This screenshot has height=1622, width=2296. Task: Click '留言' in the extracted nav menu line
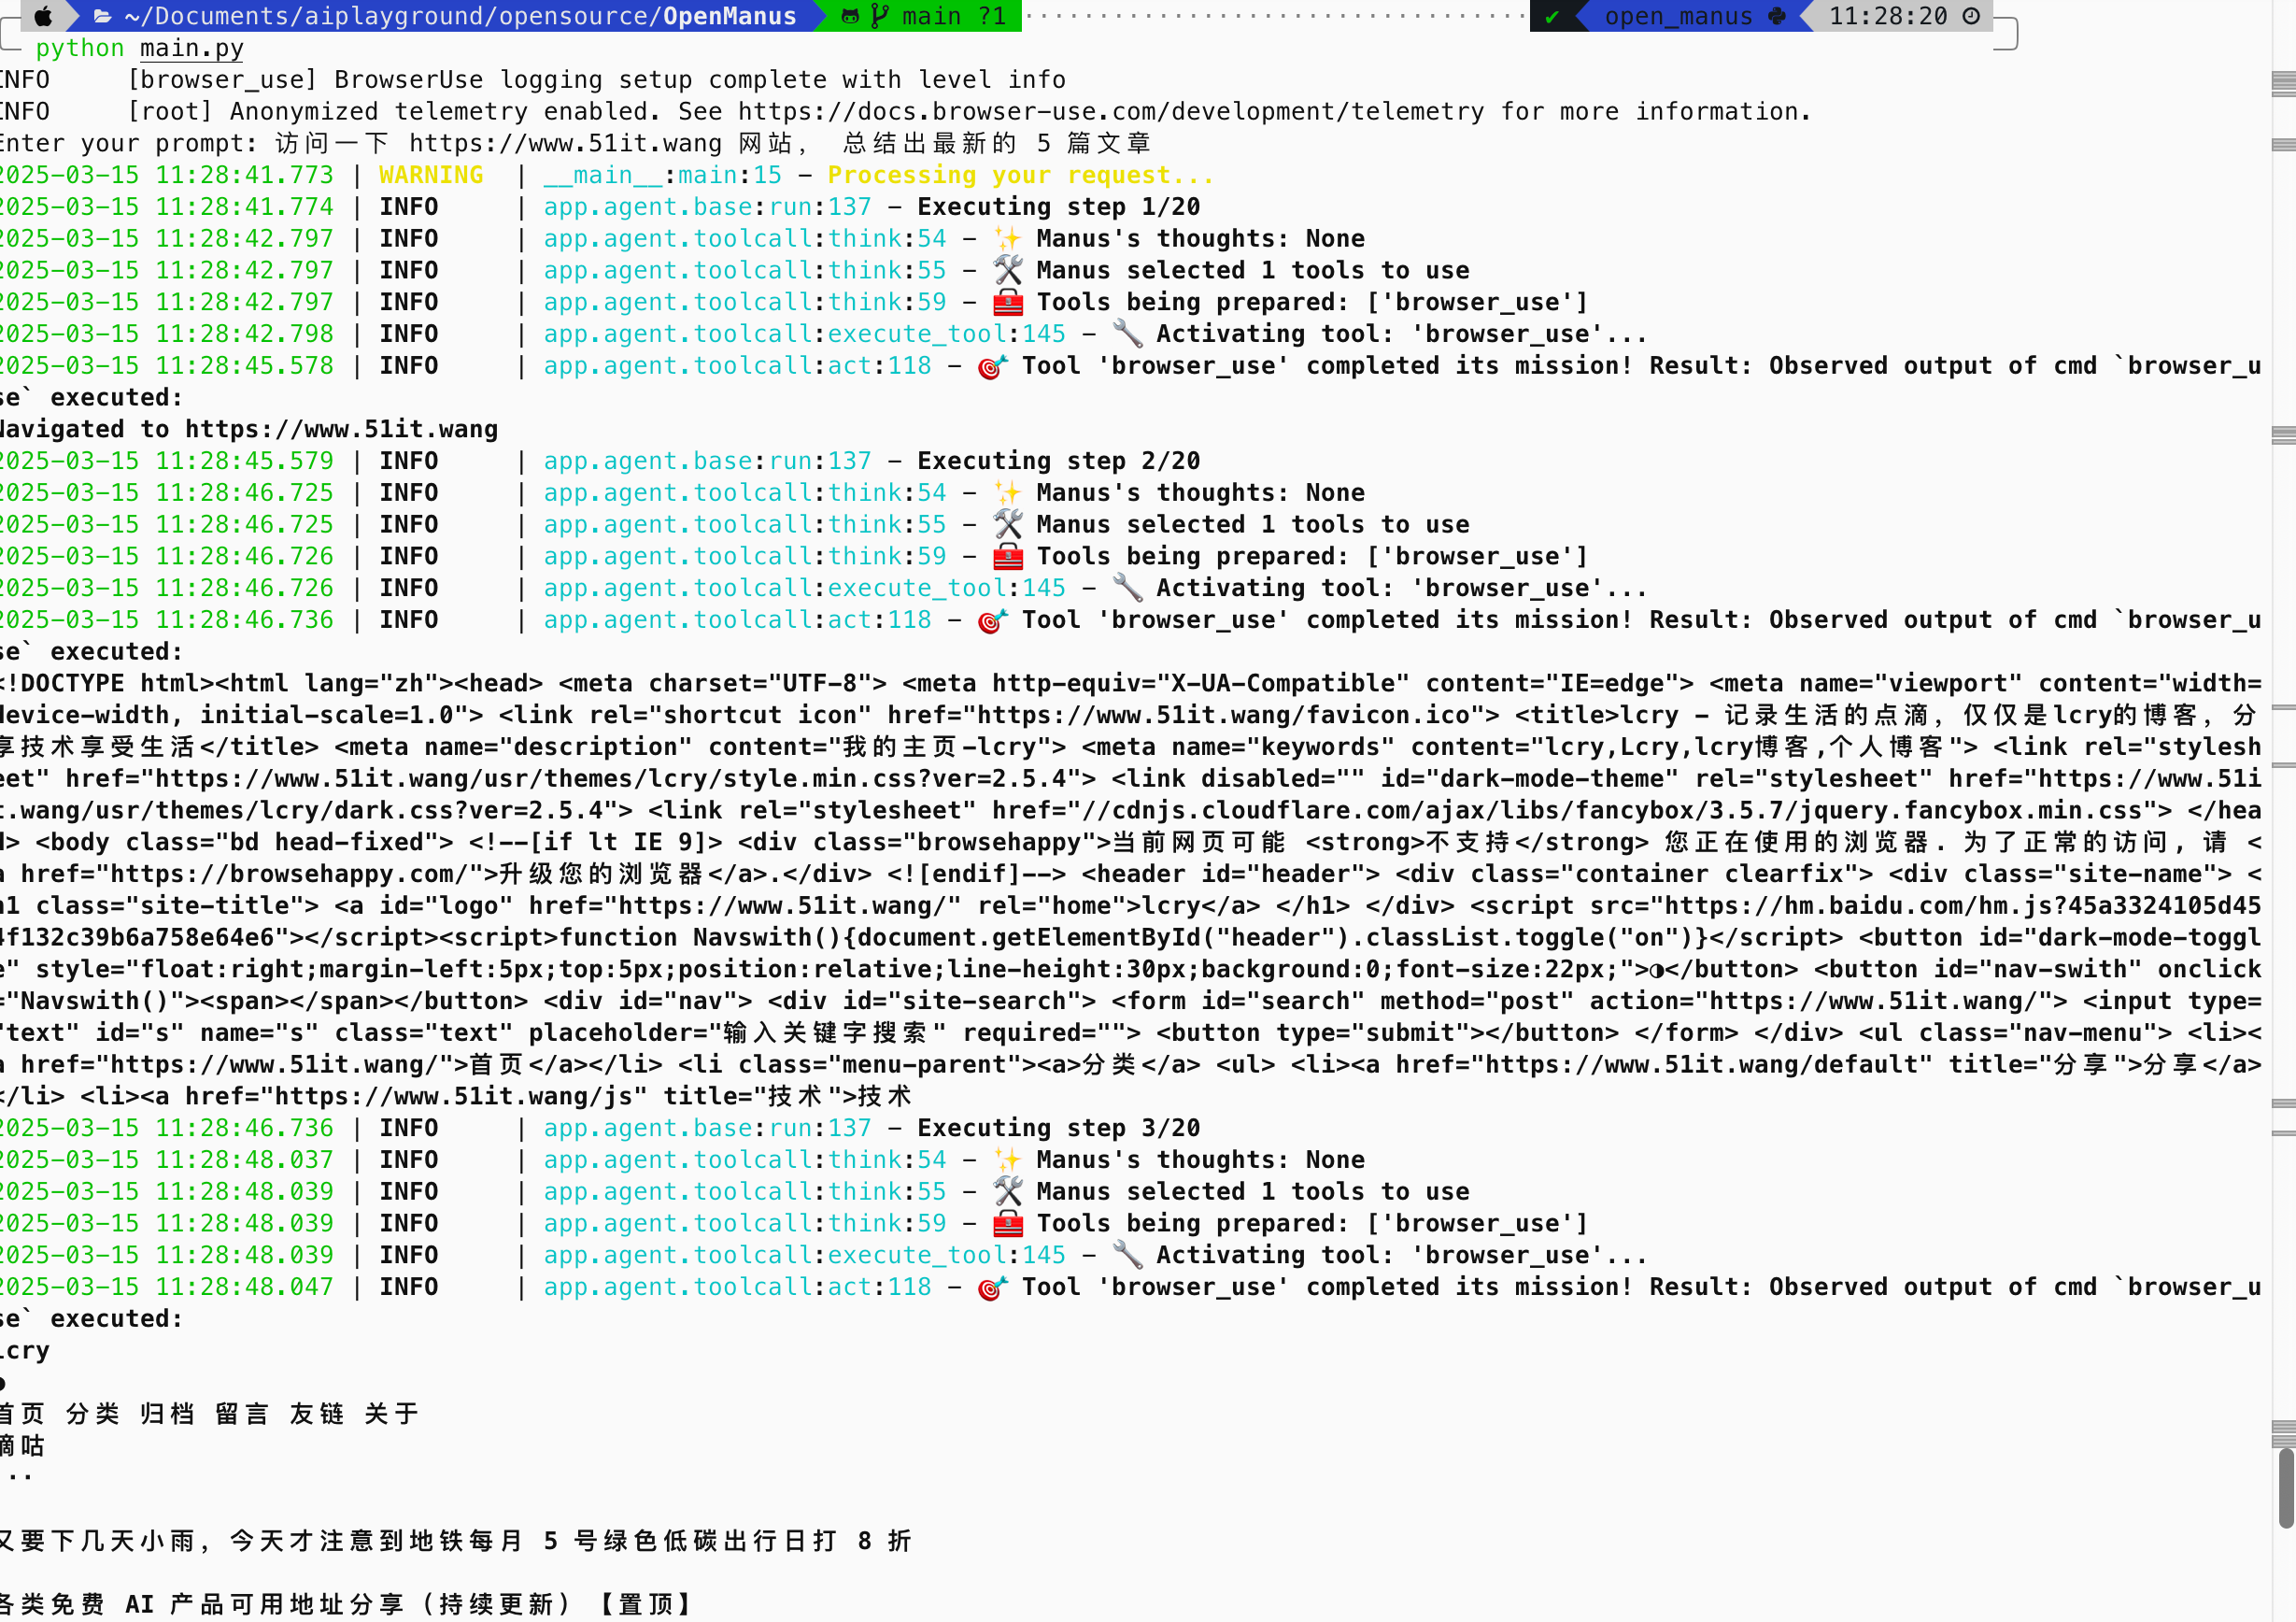(x=242, y=1414)
